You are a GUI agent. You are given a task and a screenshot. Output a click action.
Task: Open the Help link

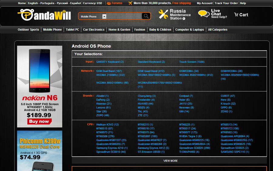pos(243,3)
